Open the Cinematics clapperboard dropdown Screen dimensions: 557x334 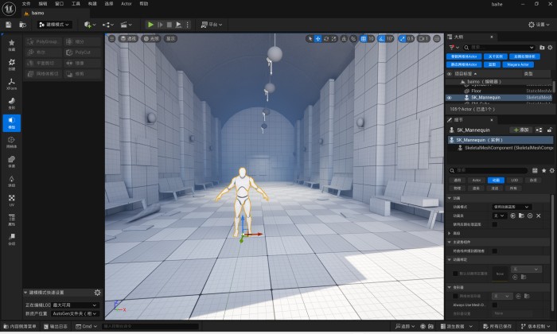(126, 25)
